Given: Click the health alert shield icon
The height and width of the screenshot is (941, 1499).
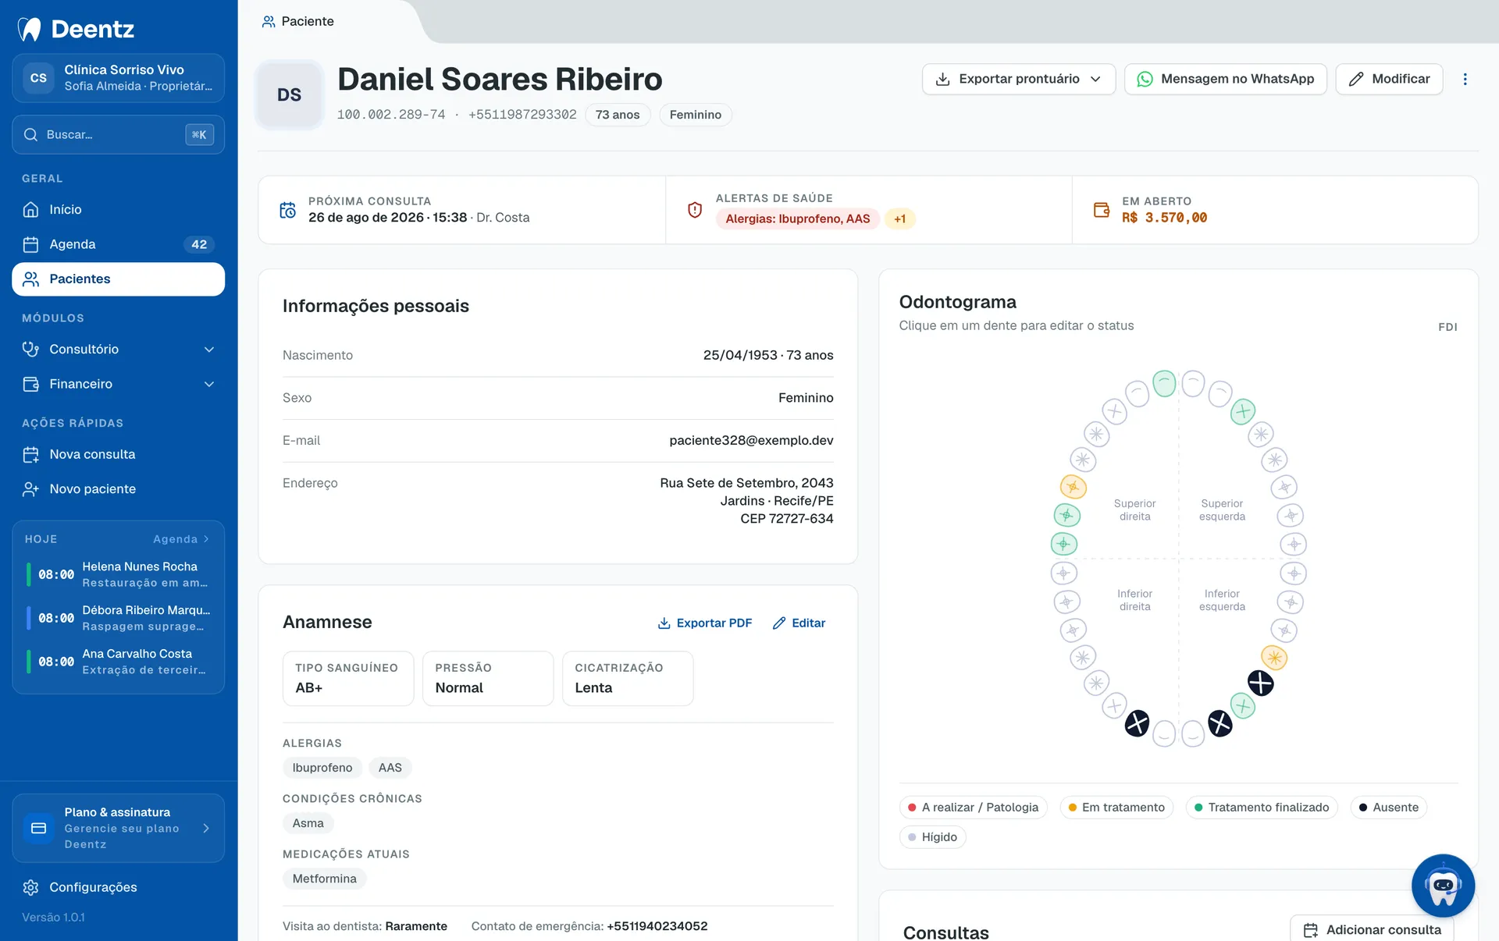Looking at the screenshot, I should 695,210.
